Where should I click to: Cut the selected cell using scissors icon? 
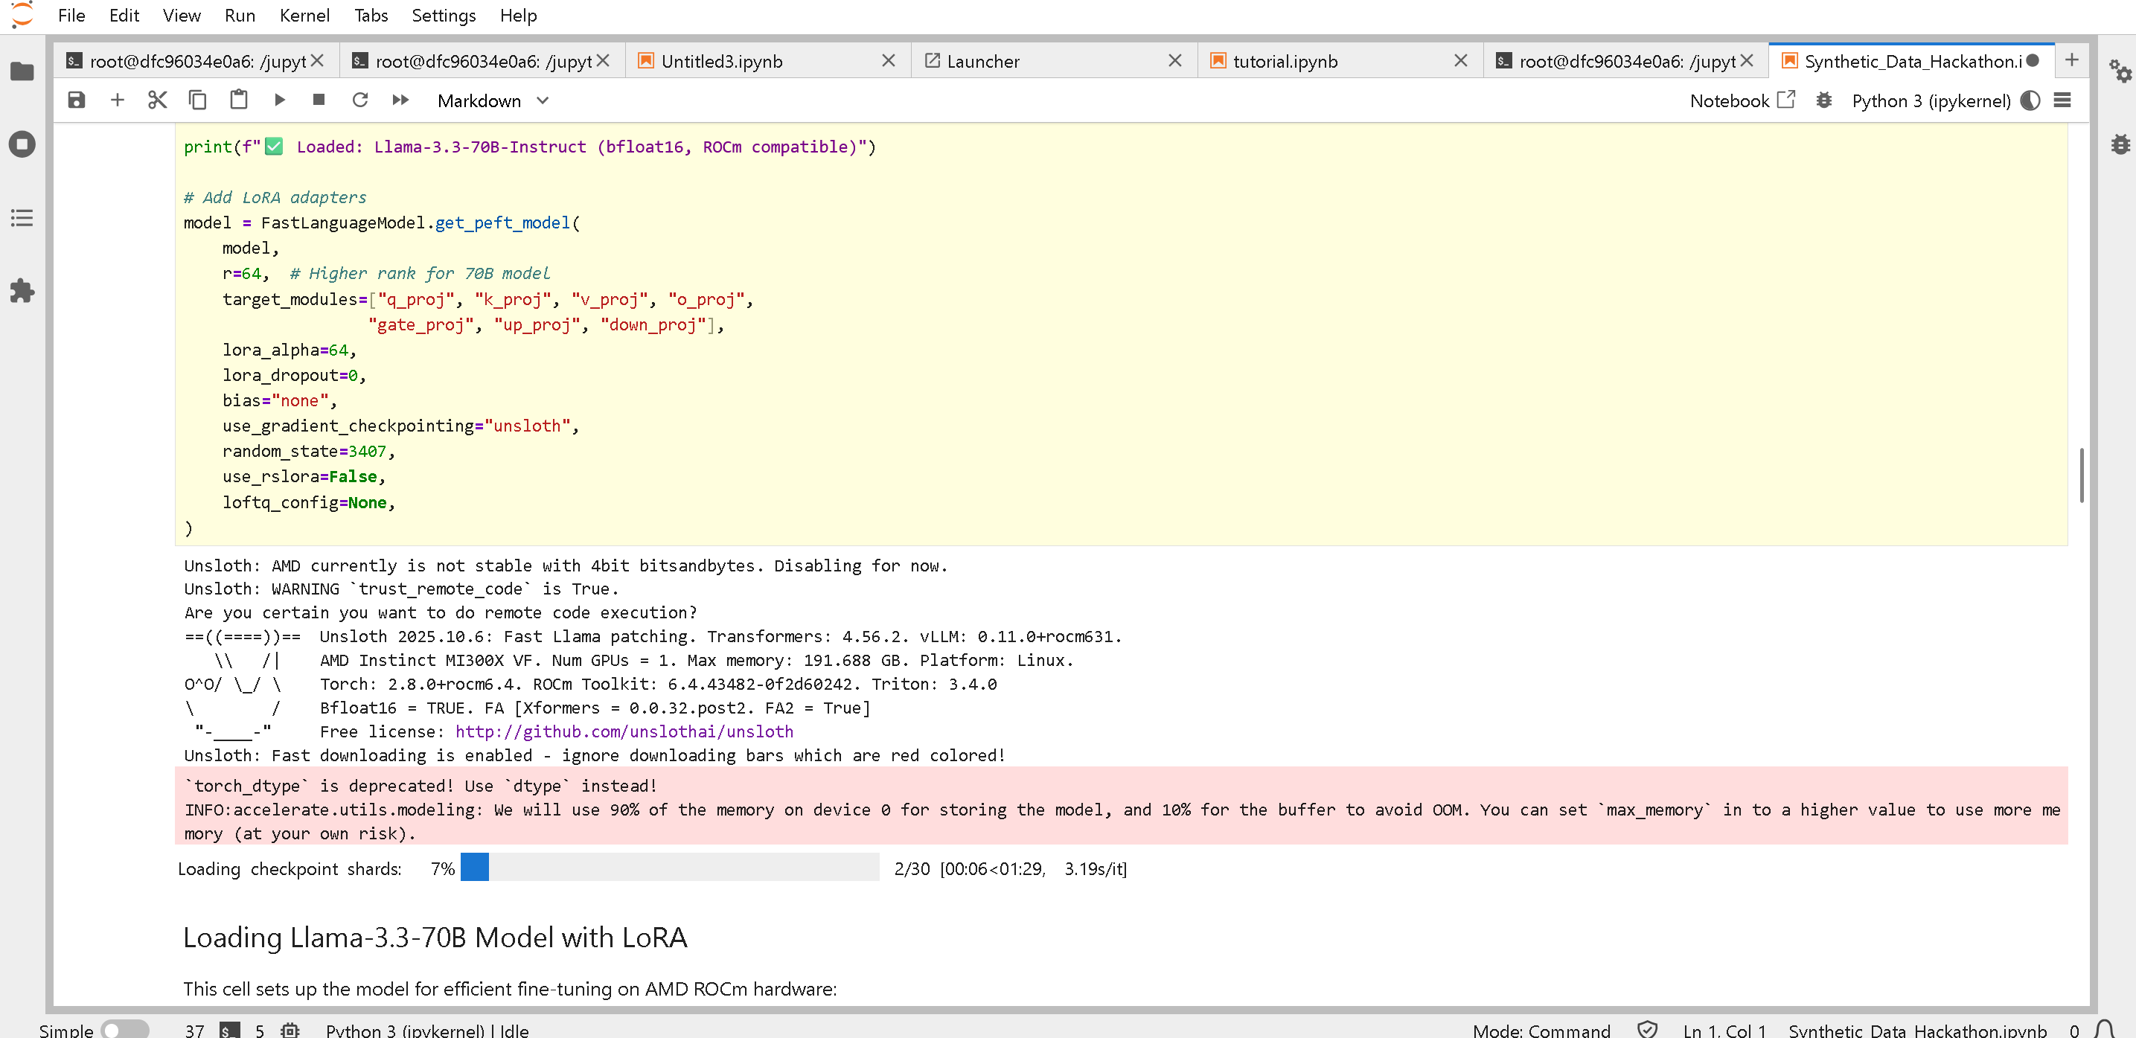[157, 100]
